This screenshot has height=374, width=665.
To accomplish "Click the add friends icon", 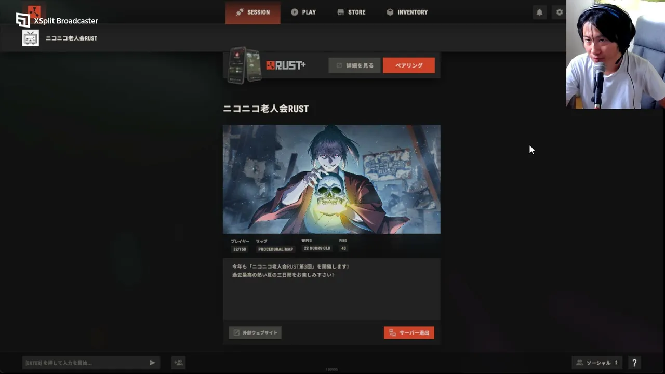I will [178, 363].
